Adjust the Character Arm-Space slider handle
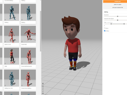Image resolution: width=127 pixels, height=95 pixels. tap(117, 20)
